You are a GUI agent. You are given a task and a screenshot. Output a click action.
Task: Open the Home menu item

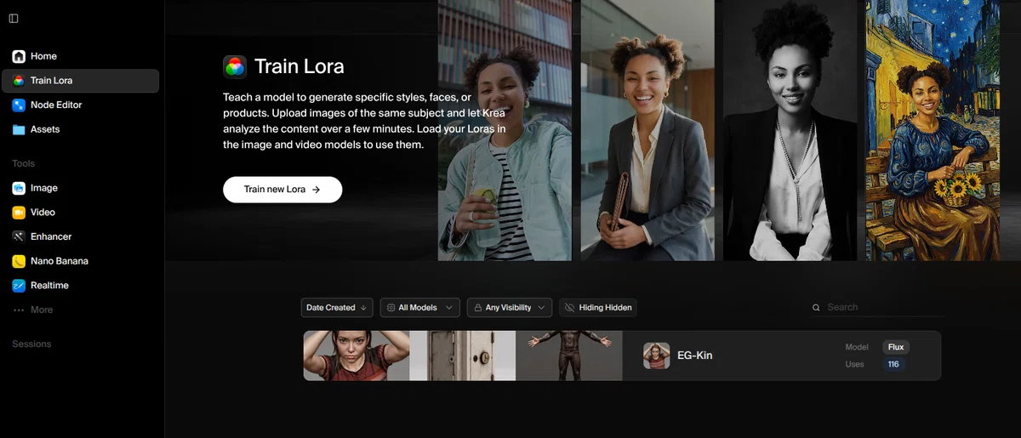point(80,56)
